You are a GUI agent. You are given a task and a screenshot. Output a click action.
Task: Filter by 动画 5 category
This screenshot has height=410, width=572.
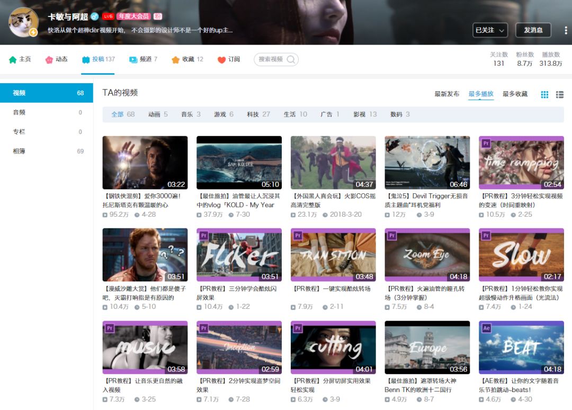(x=158, y=114)
